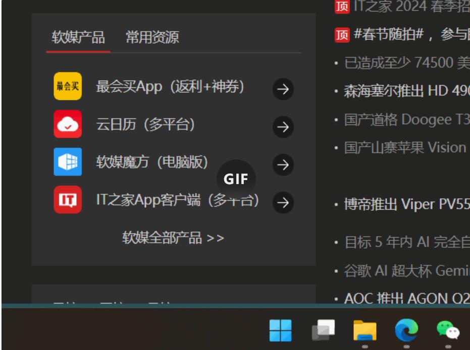Viewport: 470px width, 350px height.
Task: Click the arrow beside 最会买App
Action: [284, 89]
